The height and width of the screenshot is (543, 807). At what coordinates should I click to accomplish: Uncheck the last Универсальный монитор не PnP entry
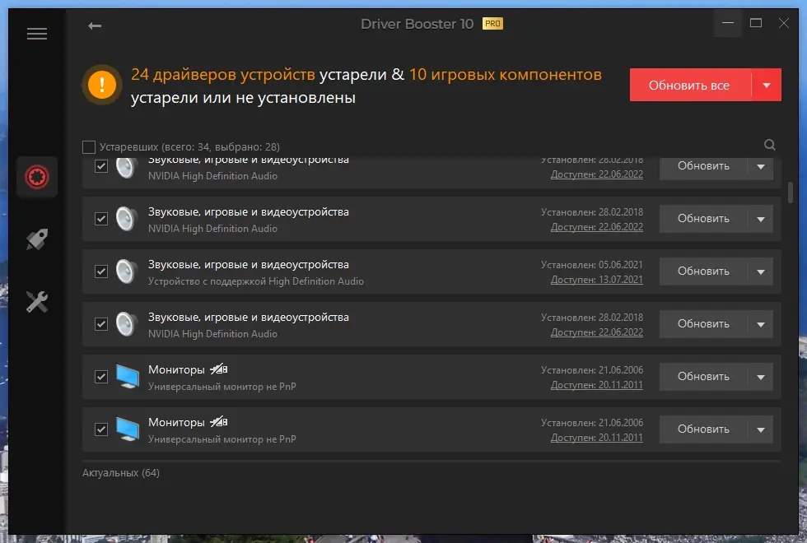pos(101,429)
